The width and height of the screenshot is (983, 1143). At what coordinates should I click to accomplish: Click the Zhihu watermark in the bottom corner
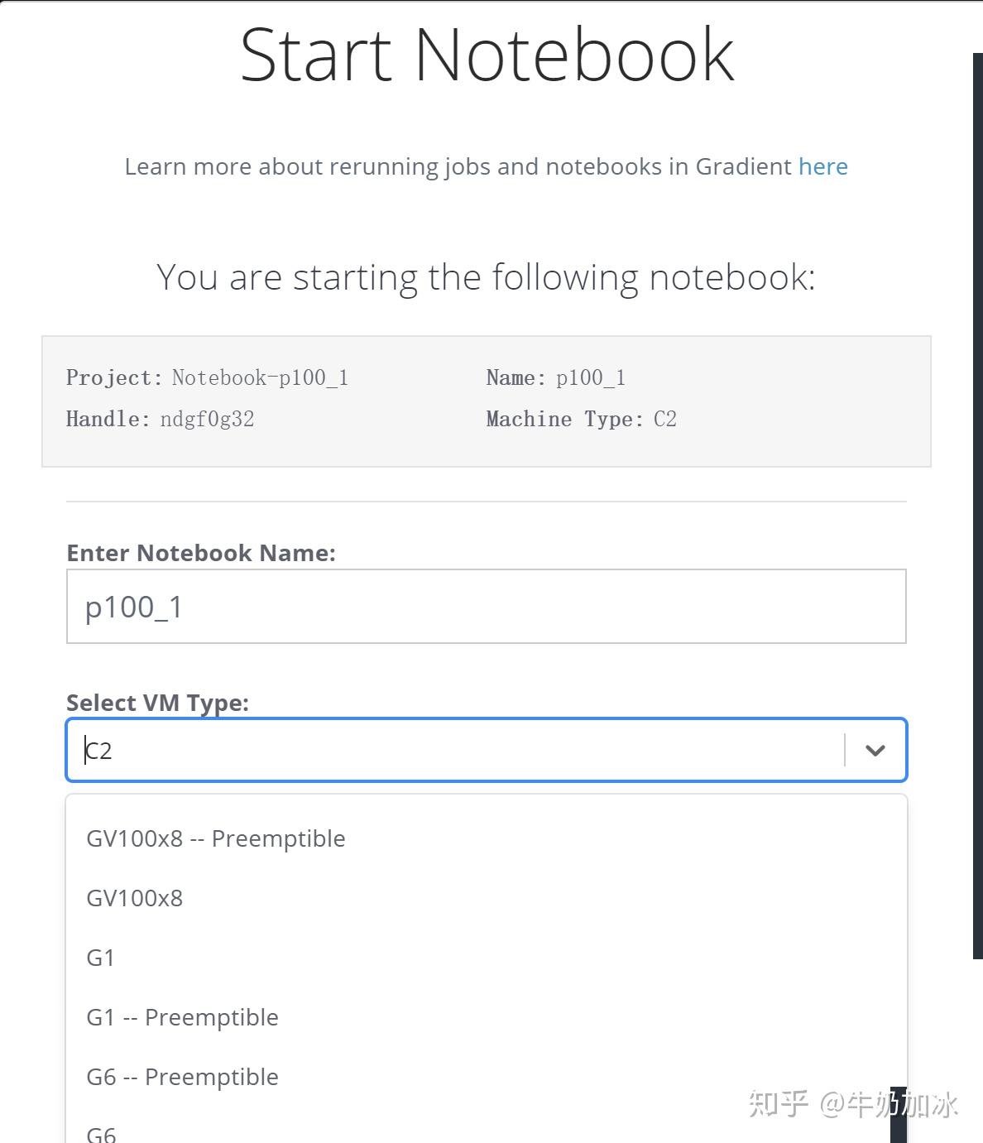tap(852, 1104)
